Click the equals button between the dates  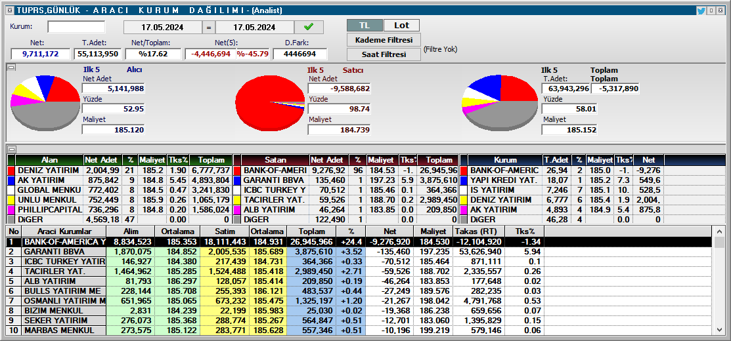(209, 27)
